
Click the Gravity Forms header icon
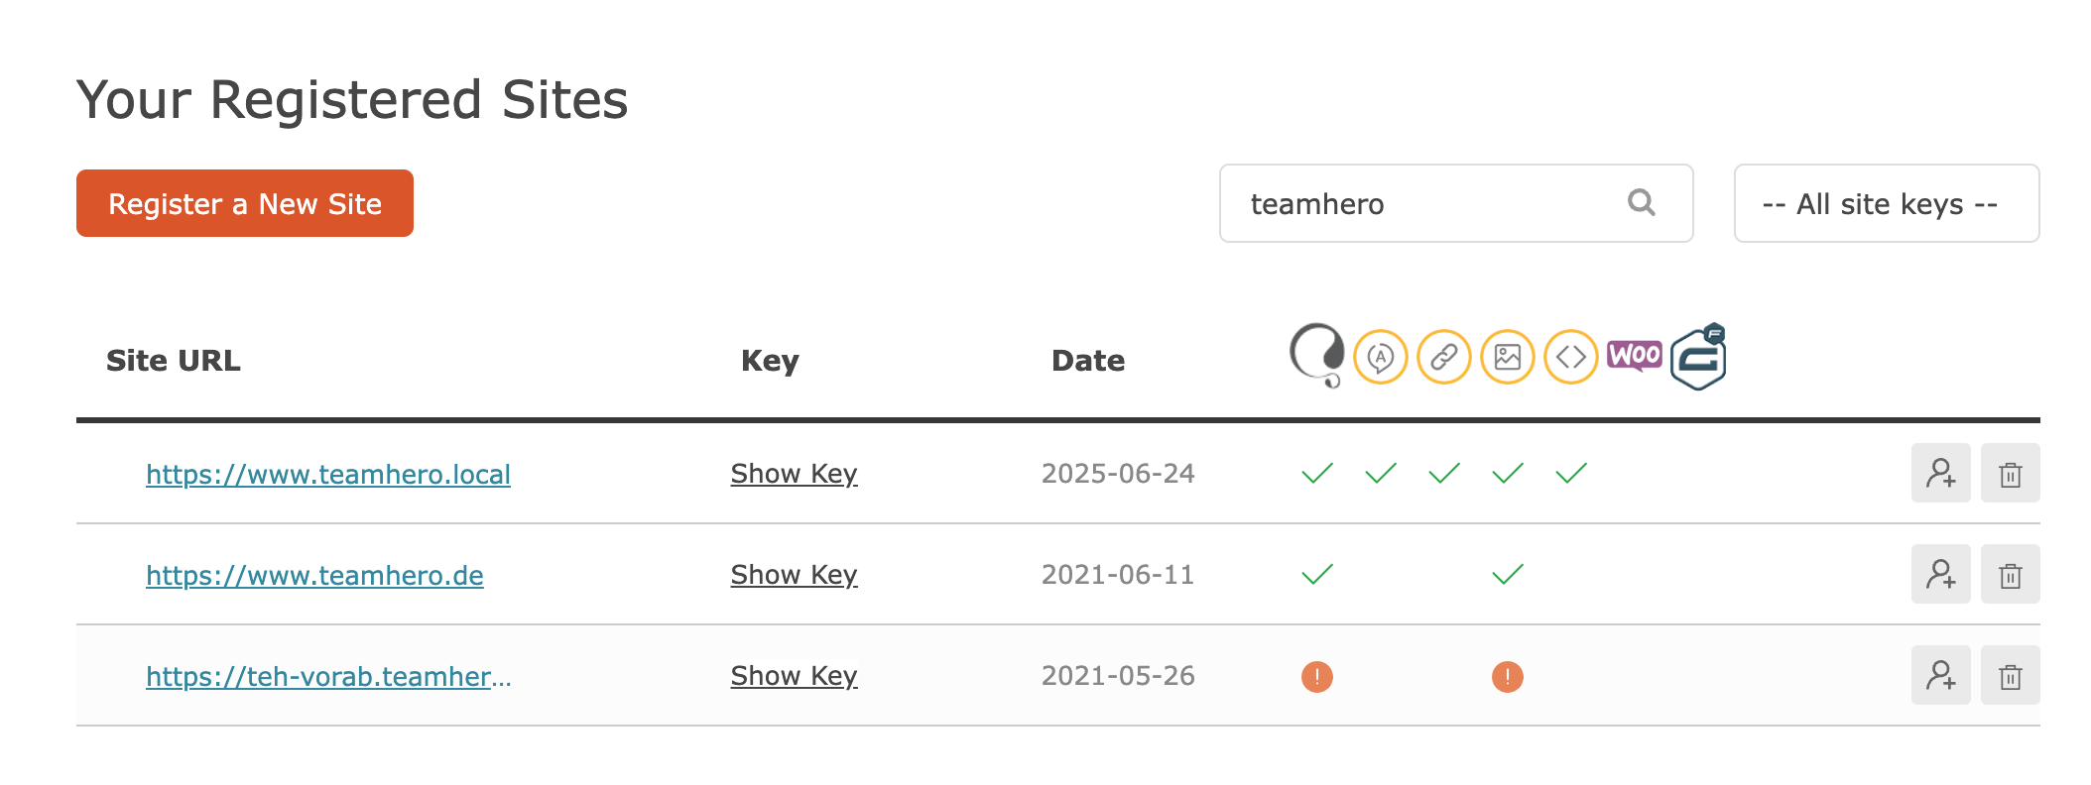[x=1698, y=356]
